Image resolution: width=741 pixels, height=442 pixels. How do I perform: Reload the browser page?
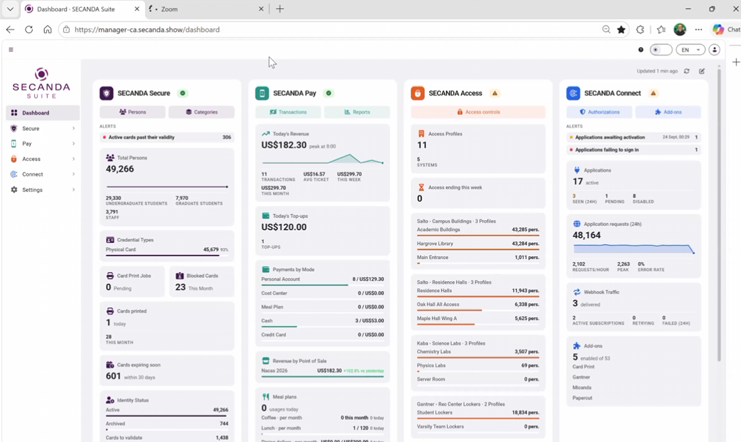coord(29,30)
